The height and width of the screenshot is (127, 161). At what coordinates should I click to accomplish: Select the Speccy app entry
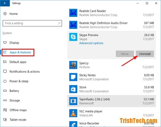coord(112,65)
